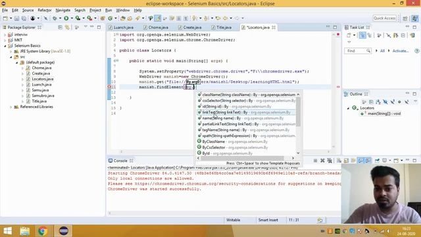This screenshot has height=237, width=421.
Task: Open the Navigate menu
Action: pos(63,11)
